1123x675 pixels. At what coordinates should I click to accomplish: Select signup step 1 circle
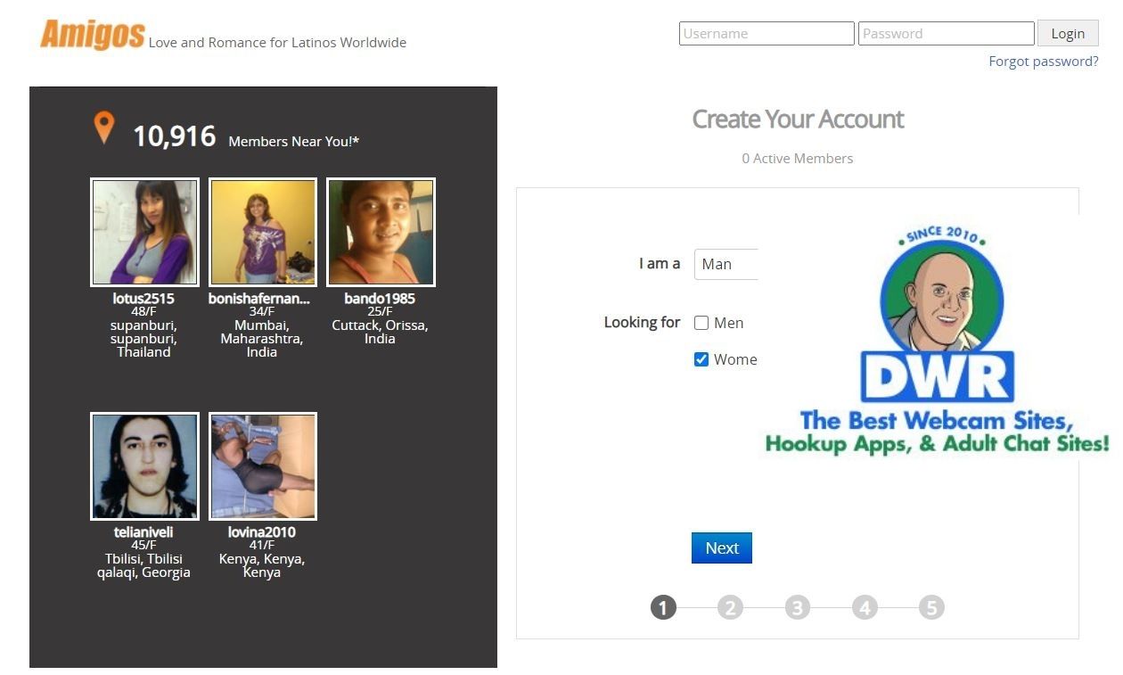663,608
